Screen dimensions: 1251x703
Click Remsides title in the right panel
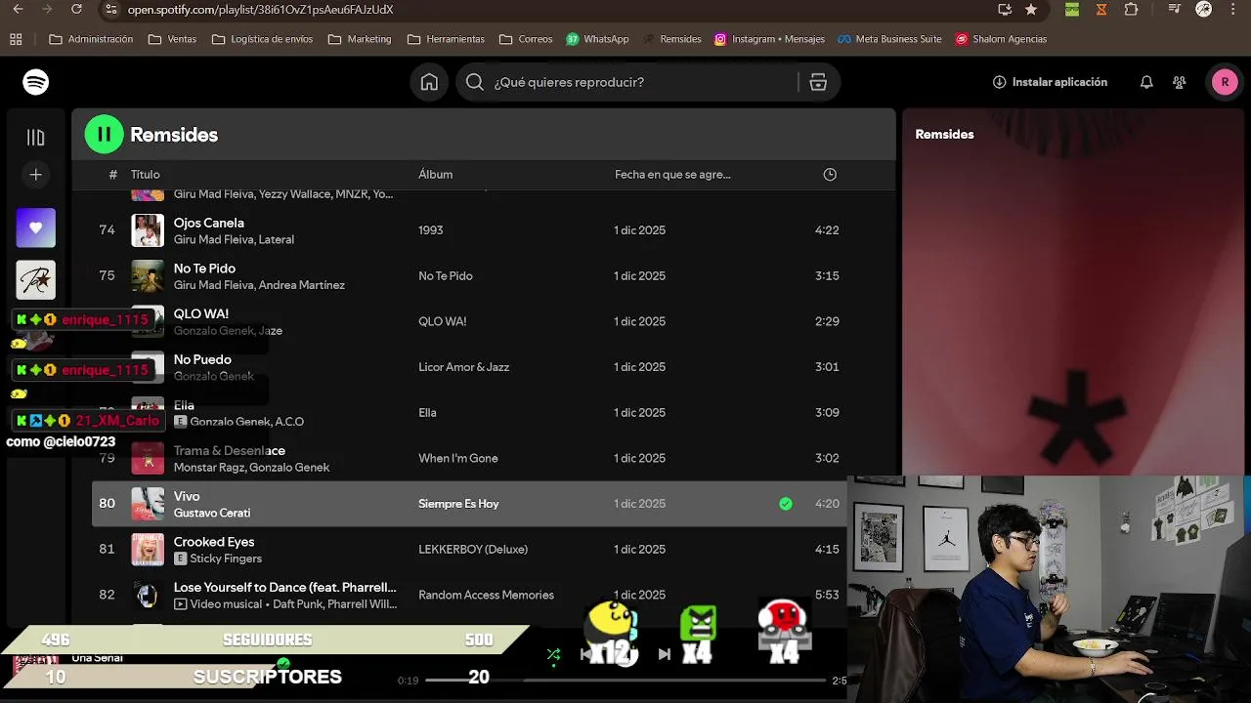(x=944, y=135)
